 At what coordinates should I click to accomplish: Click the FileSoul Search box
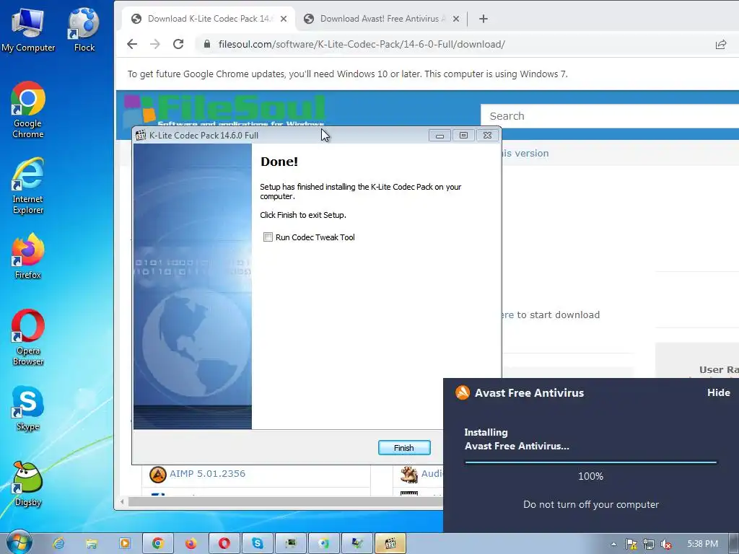[x=610, y=116]
